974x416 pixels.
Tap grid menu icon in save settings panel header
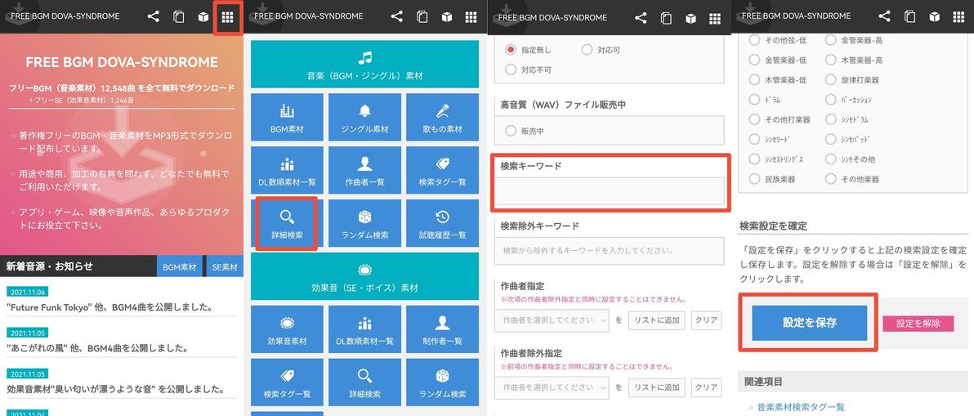(x=958, y=17)
